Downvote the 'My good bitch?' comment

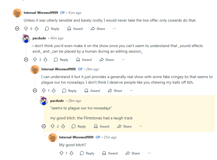click(x=71, y=153)
